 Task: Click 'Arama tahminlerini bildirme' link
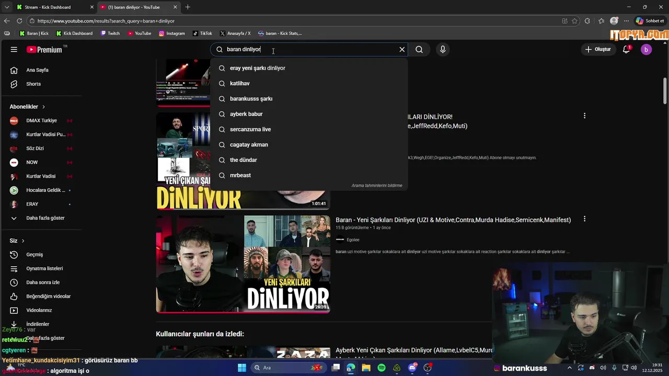pyautogui.click(x=377, y=185)
